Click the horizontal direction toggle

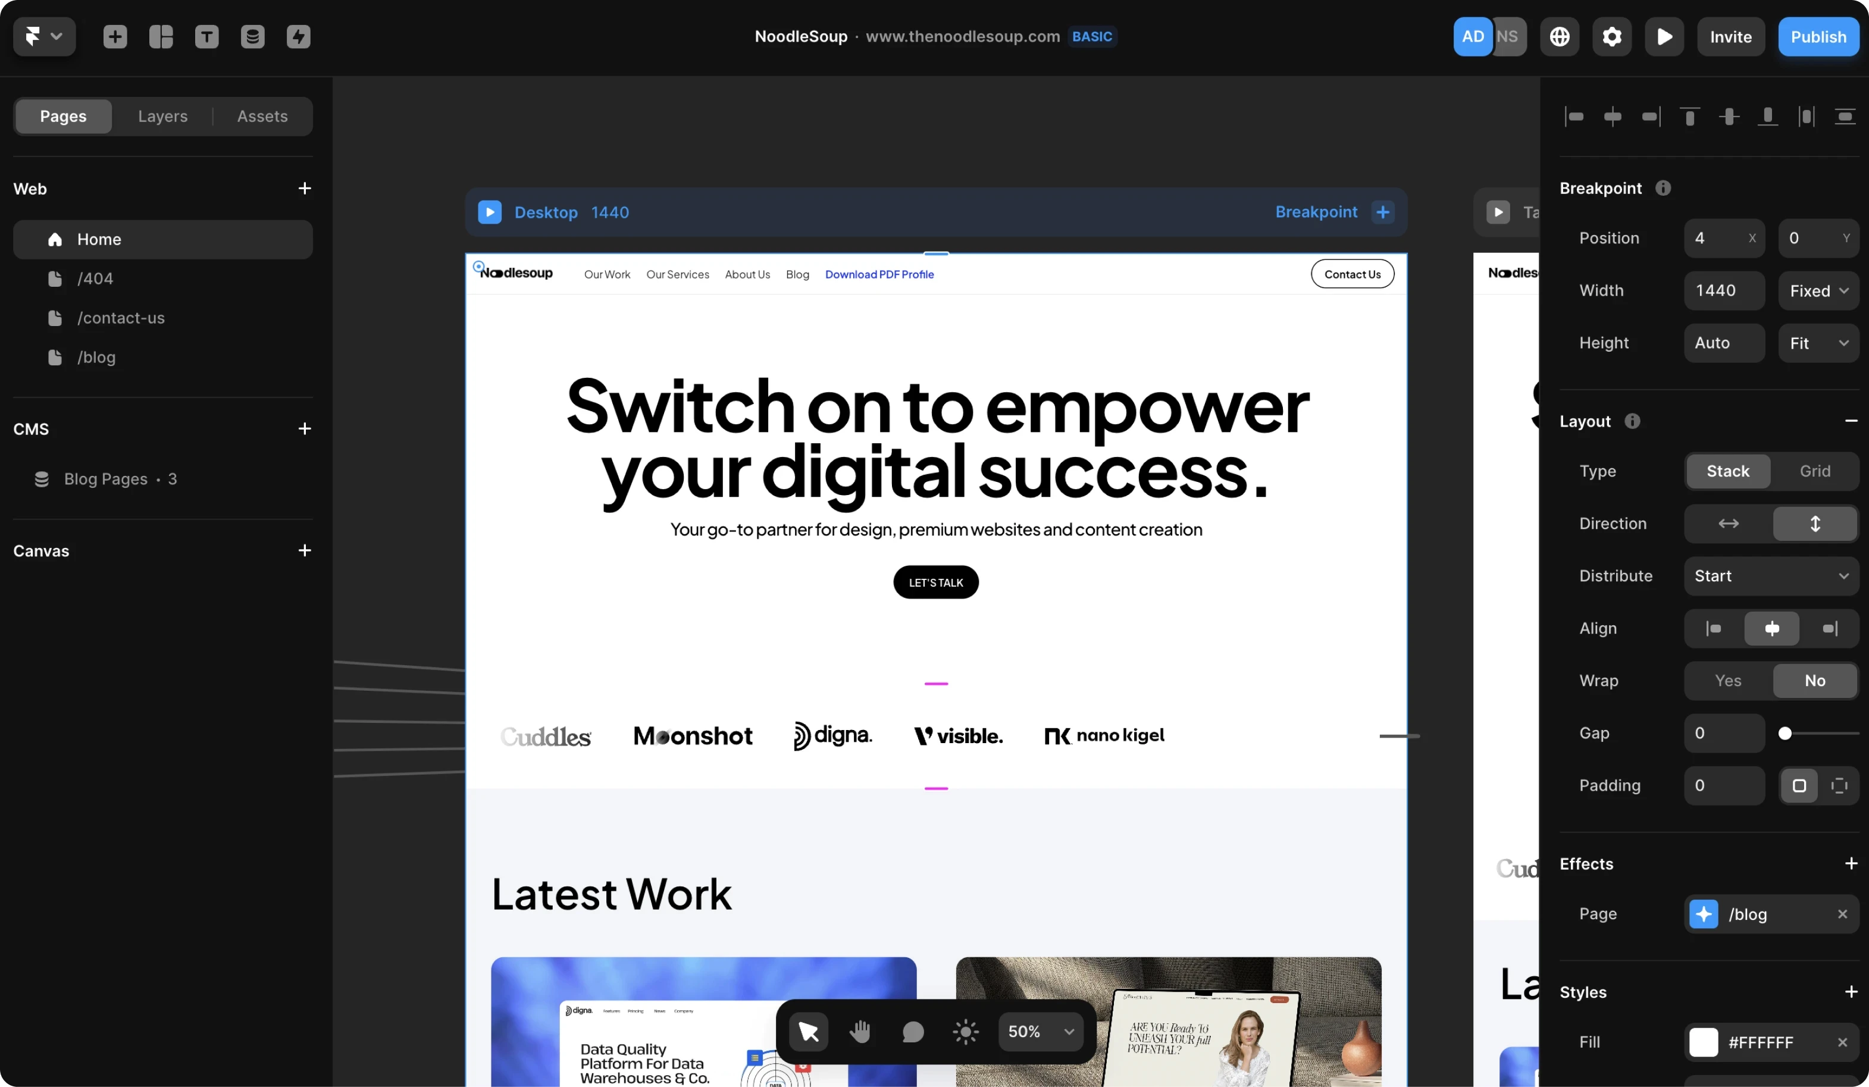tap(1728, 523)
